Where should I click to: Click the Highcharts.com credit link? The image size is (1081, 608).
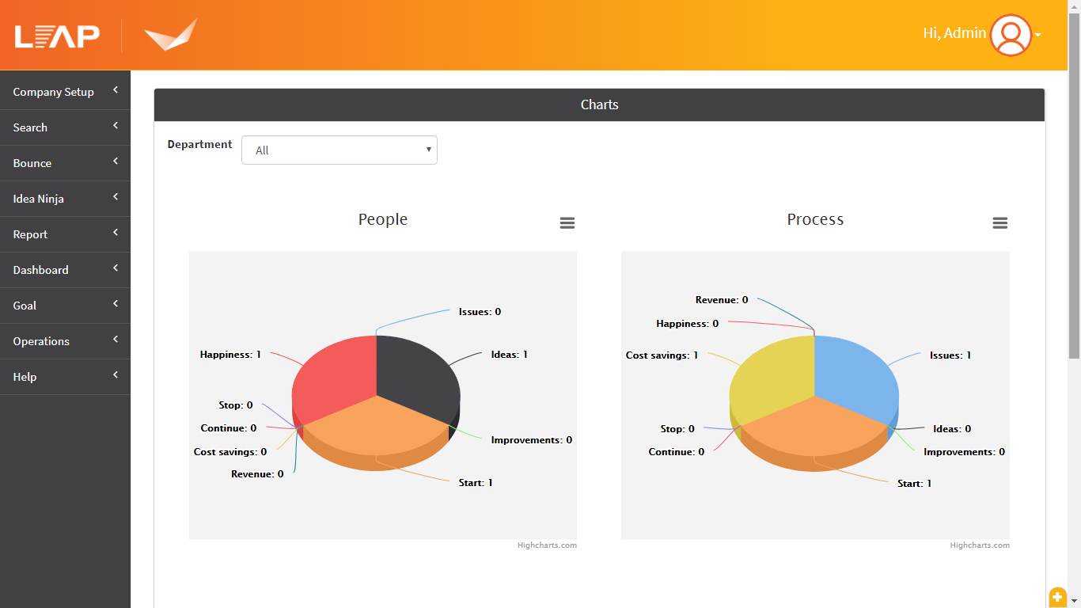547,545
